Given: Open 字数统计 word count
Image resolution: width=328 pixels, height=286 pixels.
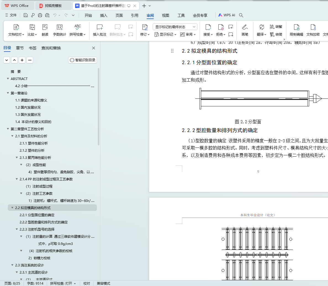Looking at the screenshot, I should [x=59, y=30].
